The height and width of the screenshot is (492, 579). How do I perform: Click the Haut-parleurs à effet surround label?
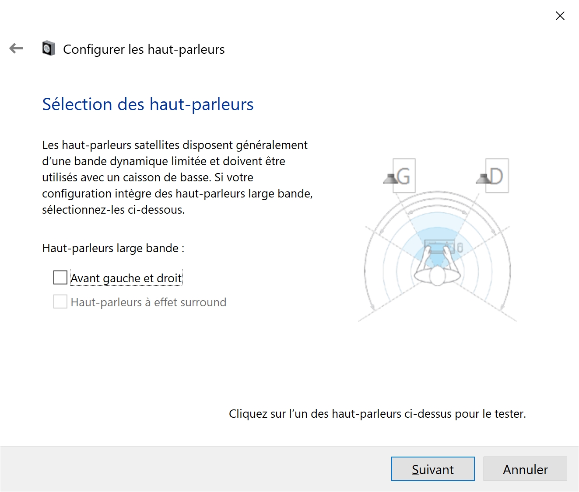coord(148,302)
